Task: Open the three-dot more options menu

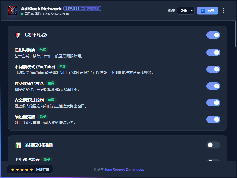Action: (x=224, y=11)
